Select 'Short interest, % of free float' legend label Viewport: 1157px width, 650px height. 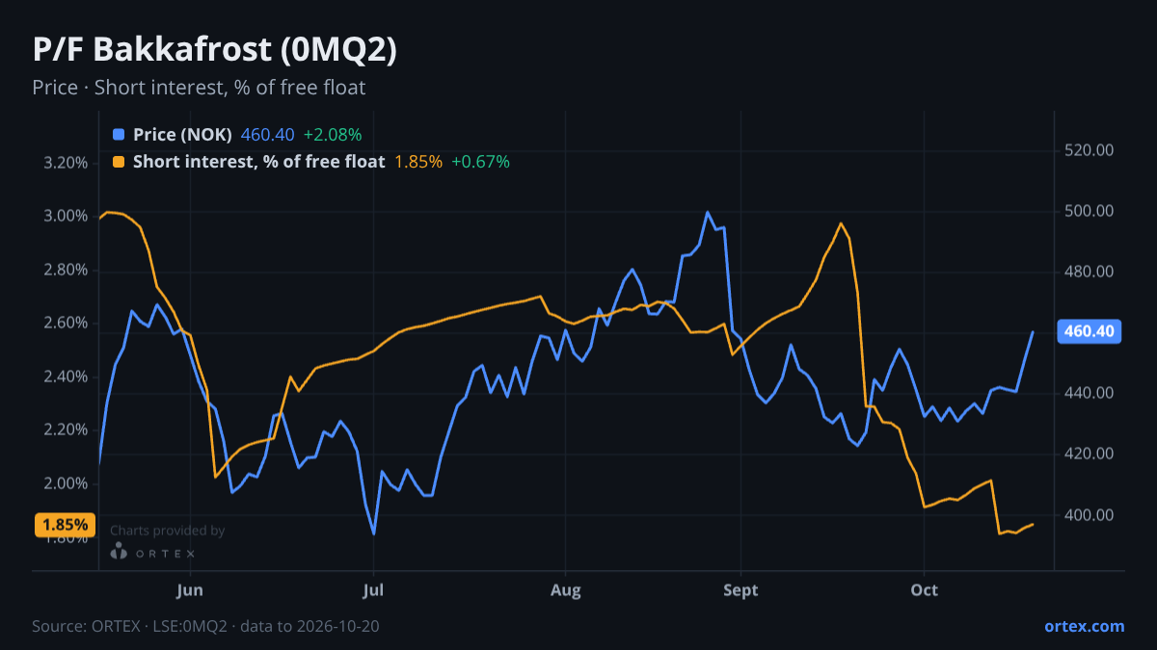[259, 162]
